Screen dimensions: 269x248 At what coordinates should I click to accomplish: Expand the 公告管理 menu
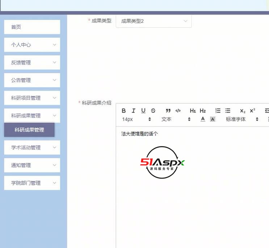[x=32, y=80]
